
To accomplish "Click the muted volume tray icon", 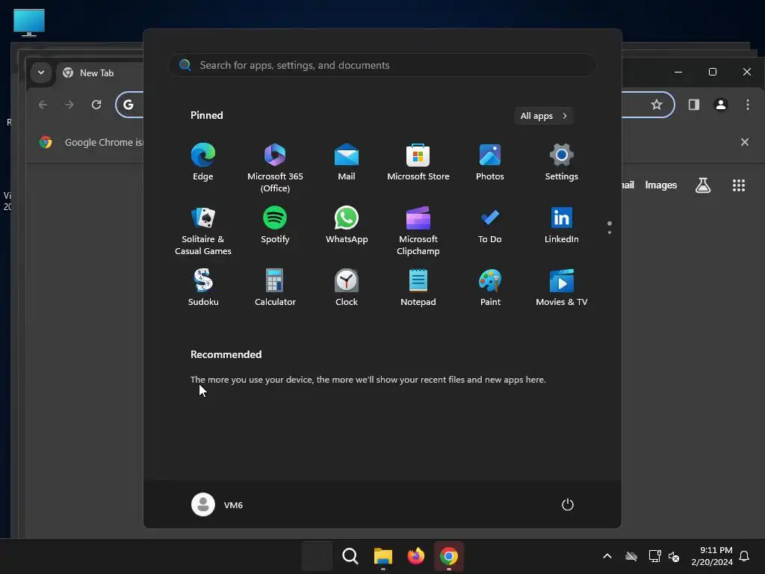I will 675,556.
